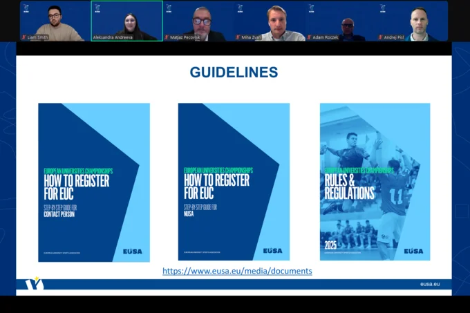Screen dimensions: 470x313
Task: Open the How to Register guide for NUSA
Action: [234, 182]
